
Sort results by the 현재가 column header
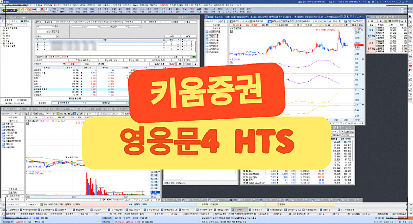[69, 68]
